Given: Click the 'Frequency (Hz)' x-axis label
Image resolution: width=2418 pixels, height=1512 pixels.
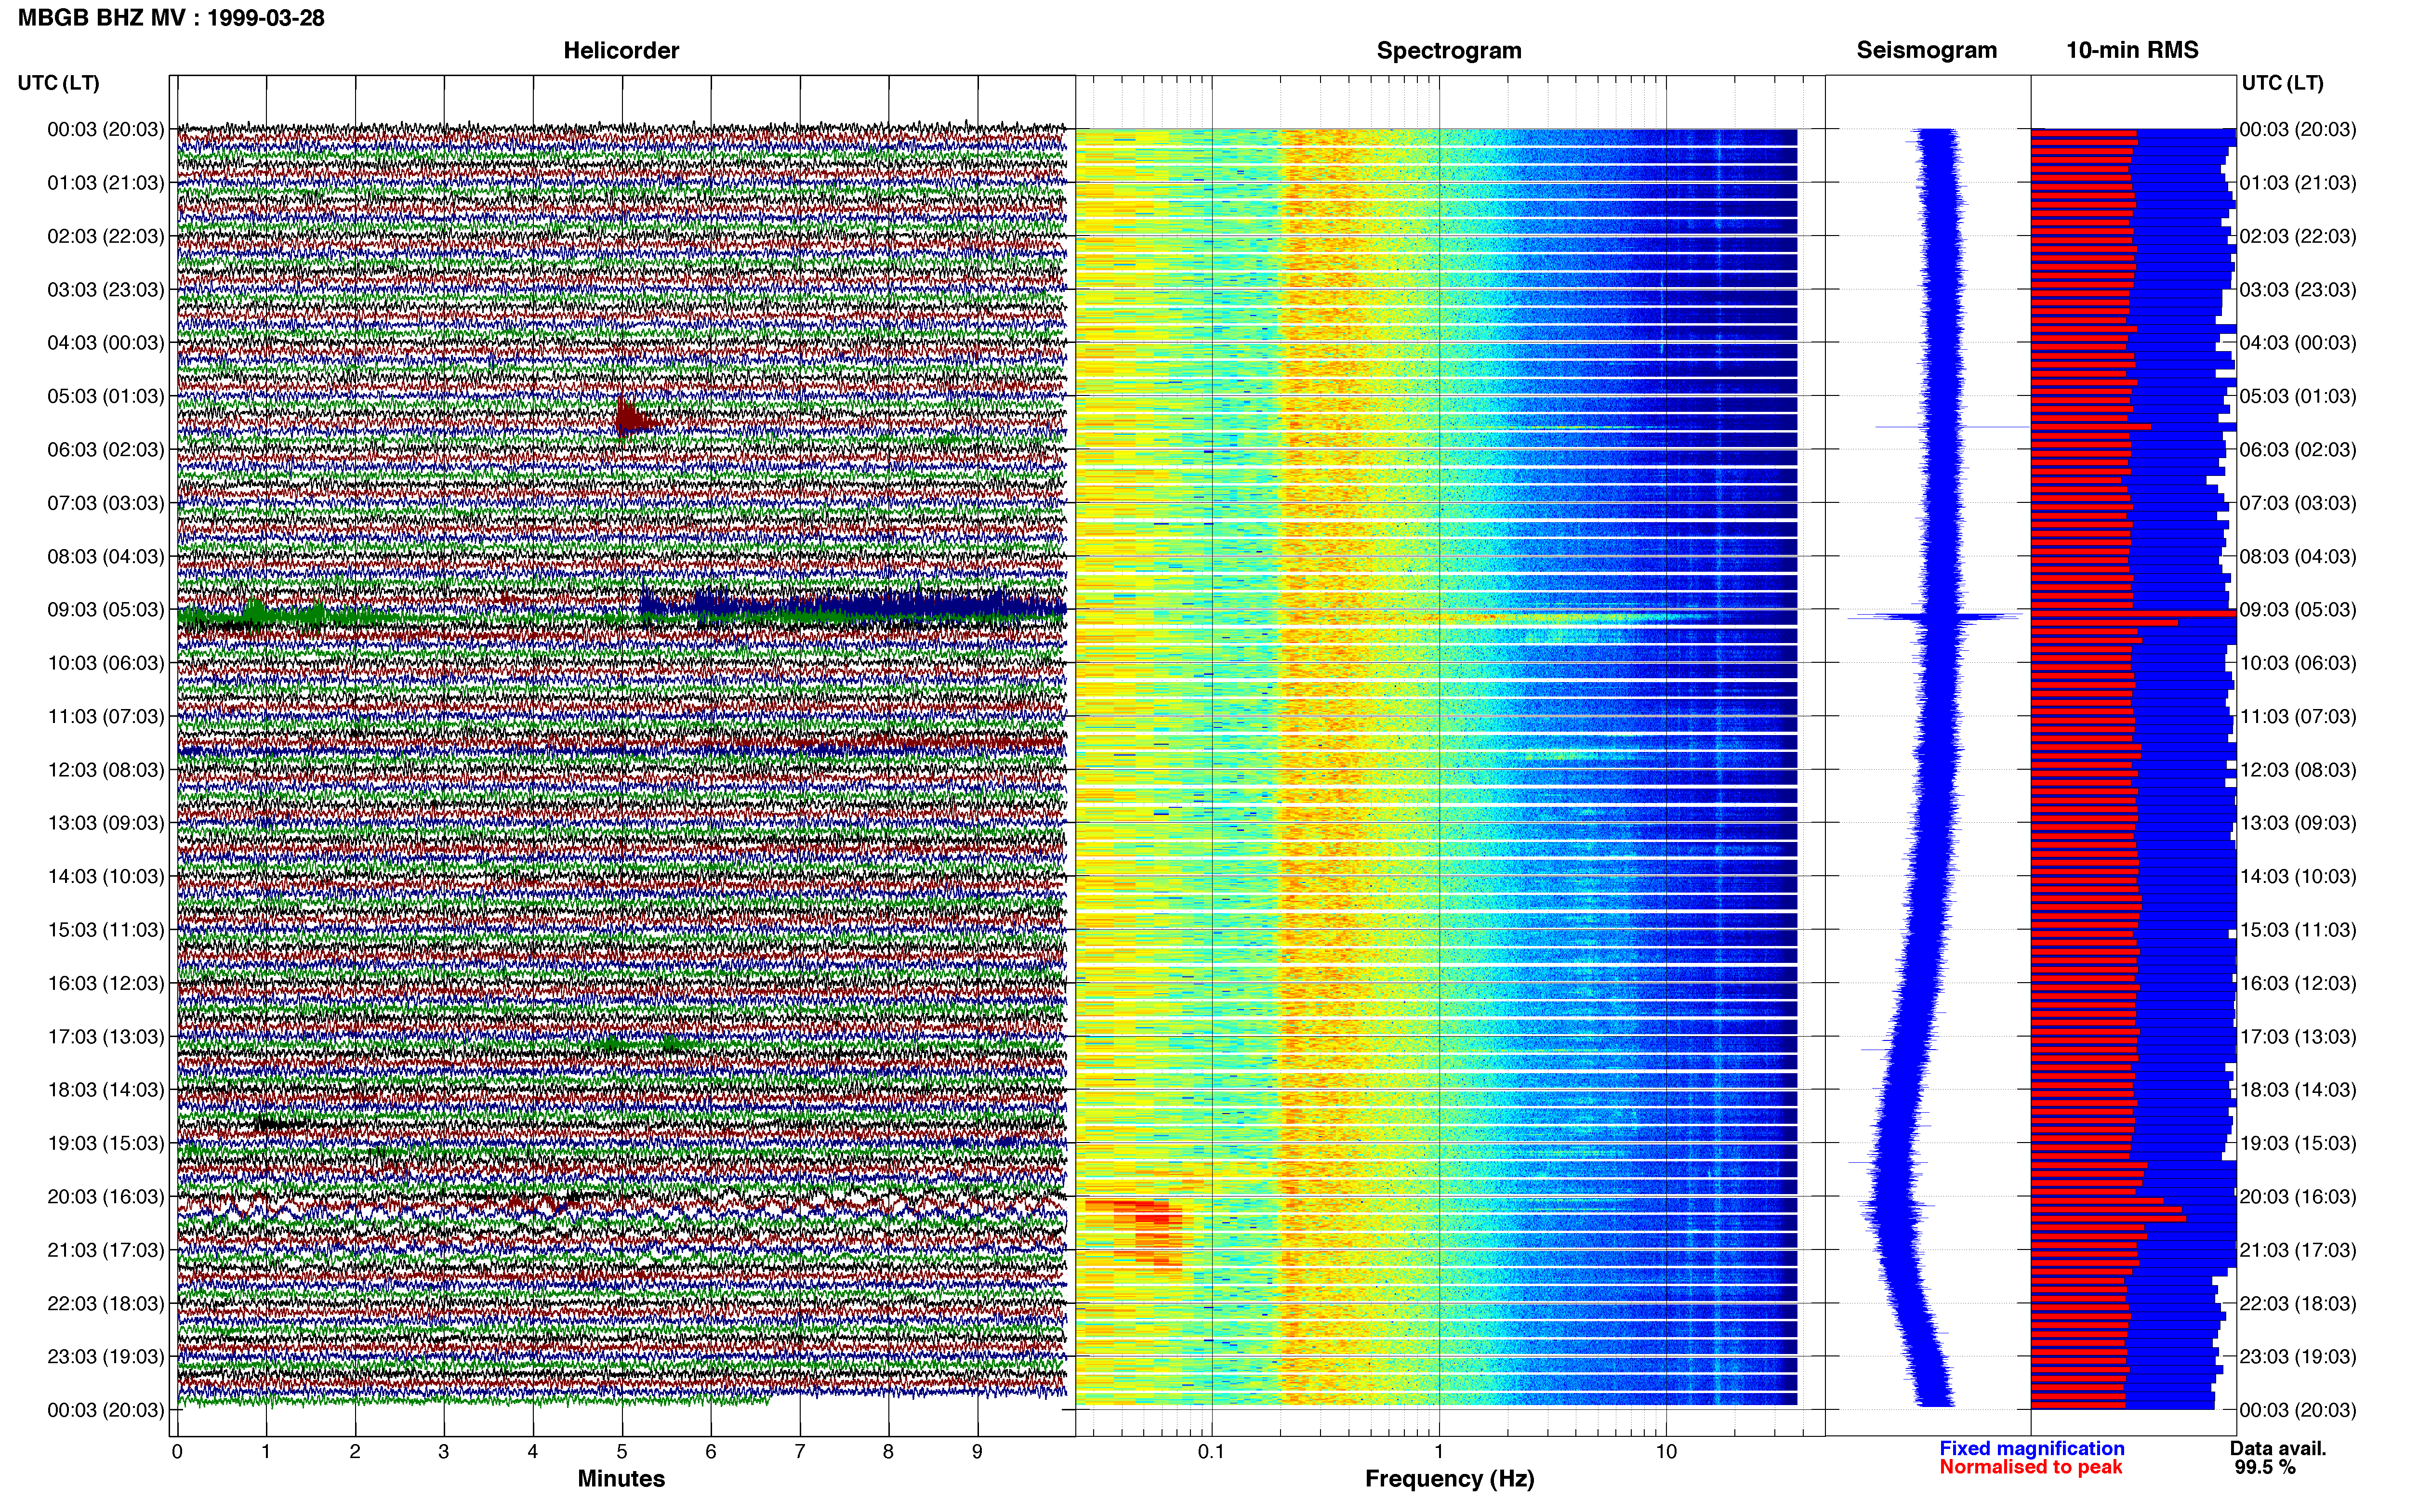Looking at the screenshot, I should [1449, 1479].
